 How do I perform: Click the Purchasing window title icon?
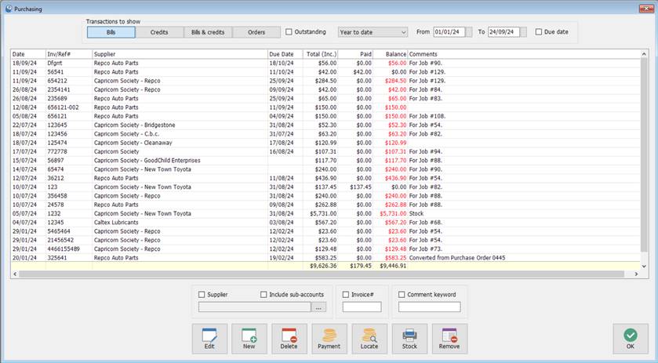pos(9,9)
